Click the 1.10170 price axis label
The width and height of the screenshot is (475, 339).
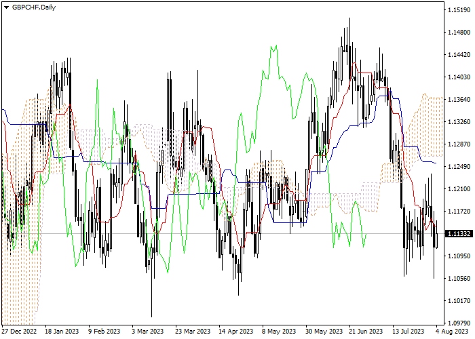pos(459,301)
